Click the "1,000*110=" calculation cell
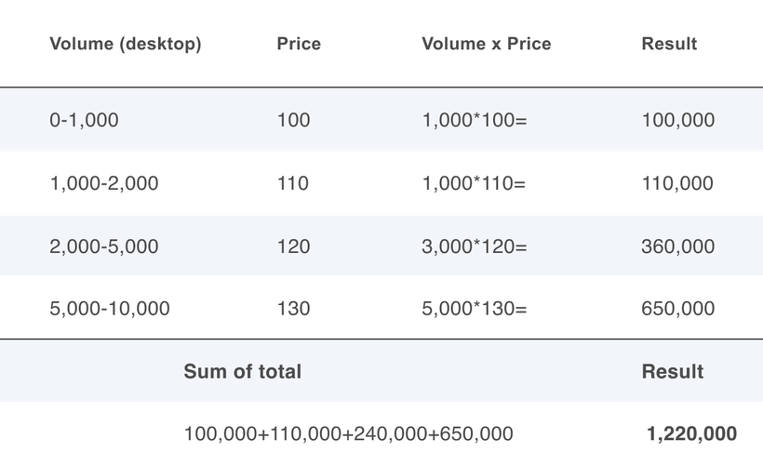 [474, 183]
